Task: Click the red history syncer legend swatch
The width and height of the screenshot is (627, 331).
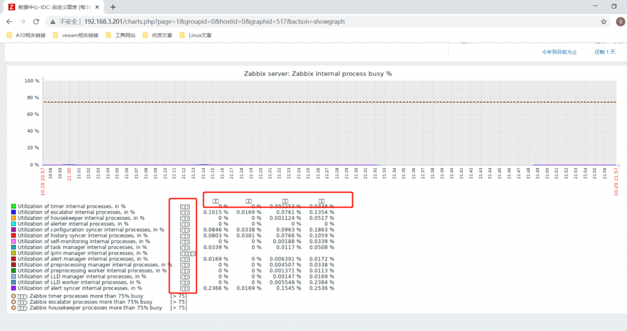Action: point(13,236)
